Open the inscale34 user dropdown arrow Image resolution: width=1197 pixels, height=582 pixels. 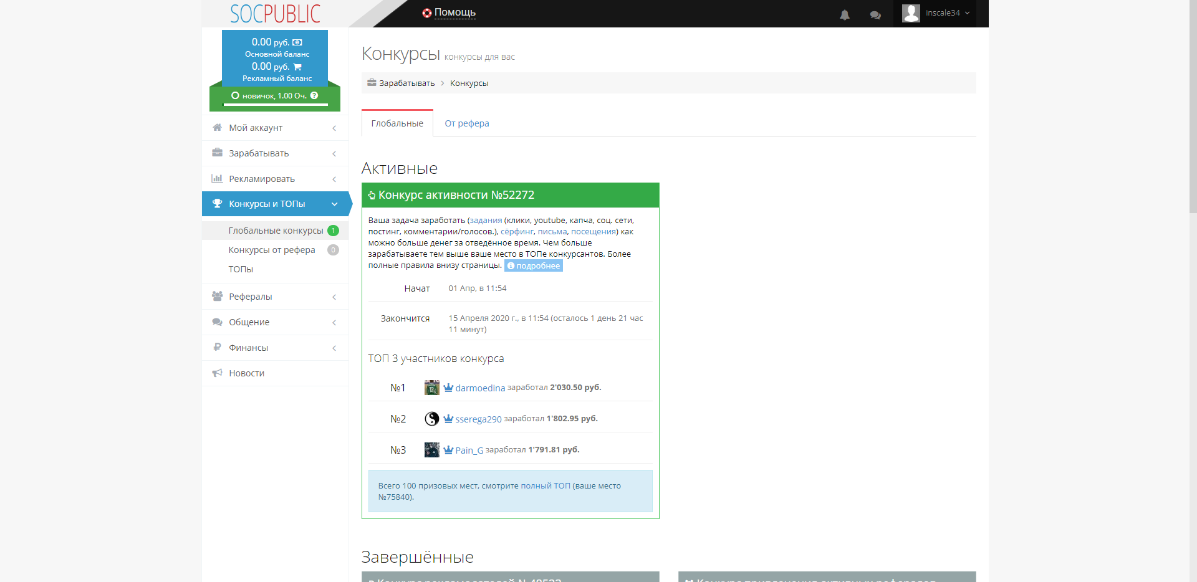(968, 13)
